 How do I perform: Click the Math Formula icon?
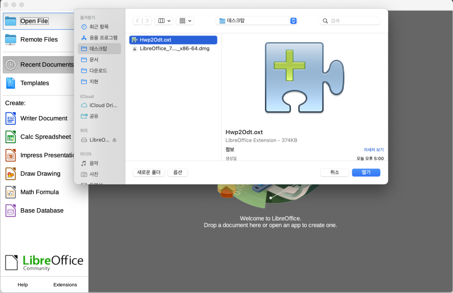click(x=11, y=192)
